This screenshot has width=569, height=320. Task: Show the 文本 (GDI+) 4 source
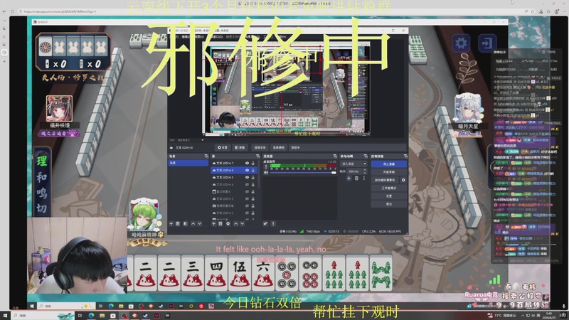[x=247, y=185]
